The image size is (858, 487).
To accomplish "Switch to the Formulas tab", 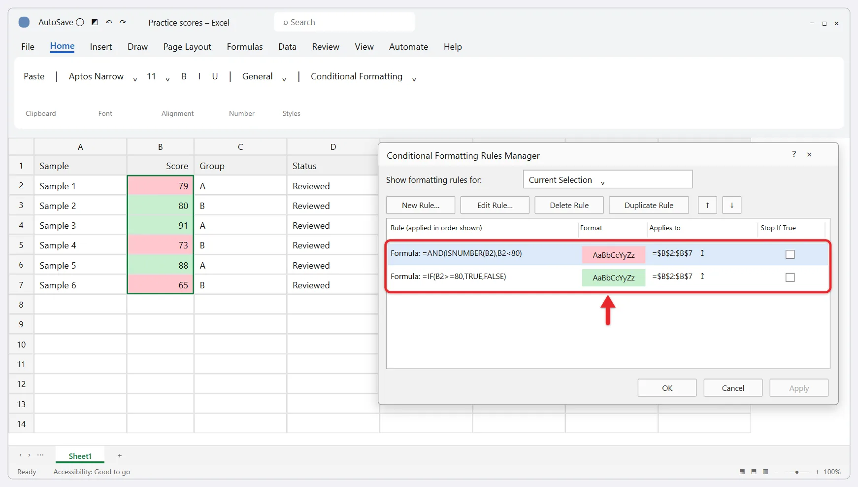I will pyautogui.click(x=245, y=47).
